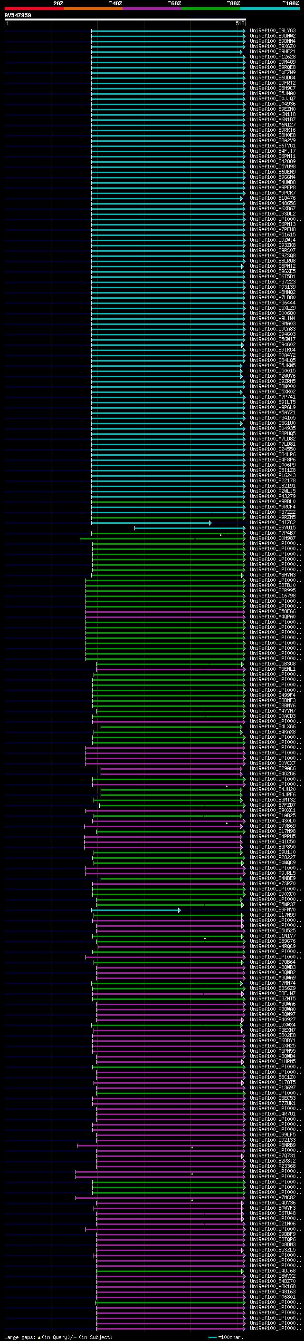The width and height of the screenshot is (304, 1341).
Task: Open hit UniRef100_B1Q476
Action: [x=273, y=198]
